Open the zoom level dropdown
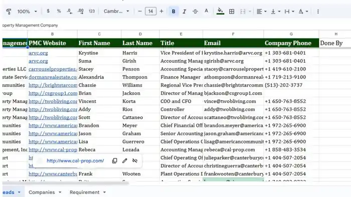The image size is (351, 197). 27,11
